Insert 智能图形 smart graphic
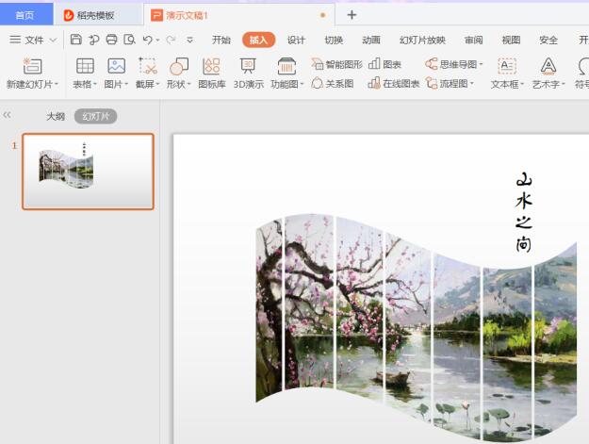589x444 pixels. pyautogui.click(x=337, y=64)
